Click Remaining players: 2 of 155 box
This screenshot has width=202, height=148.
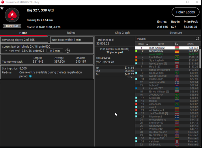tap(24, 40)
